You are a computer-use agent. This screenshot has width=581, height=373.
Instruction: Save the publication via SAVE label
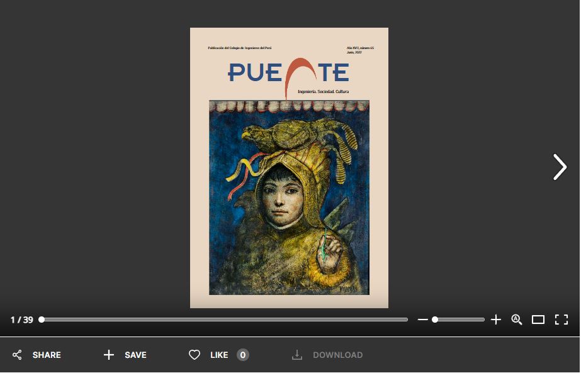[x=135, y=355]
